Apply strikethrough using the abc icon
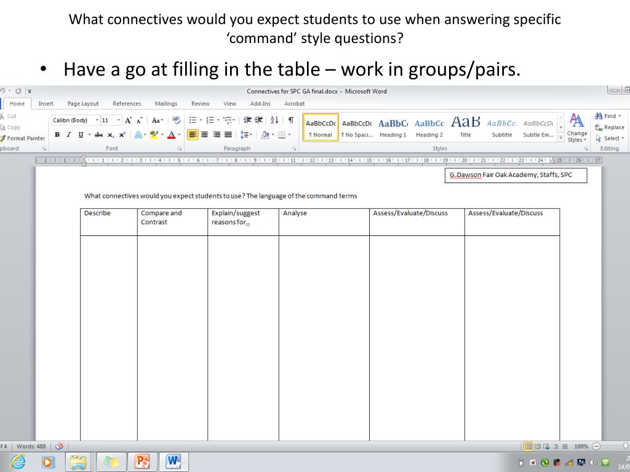 [98, 135]
